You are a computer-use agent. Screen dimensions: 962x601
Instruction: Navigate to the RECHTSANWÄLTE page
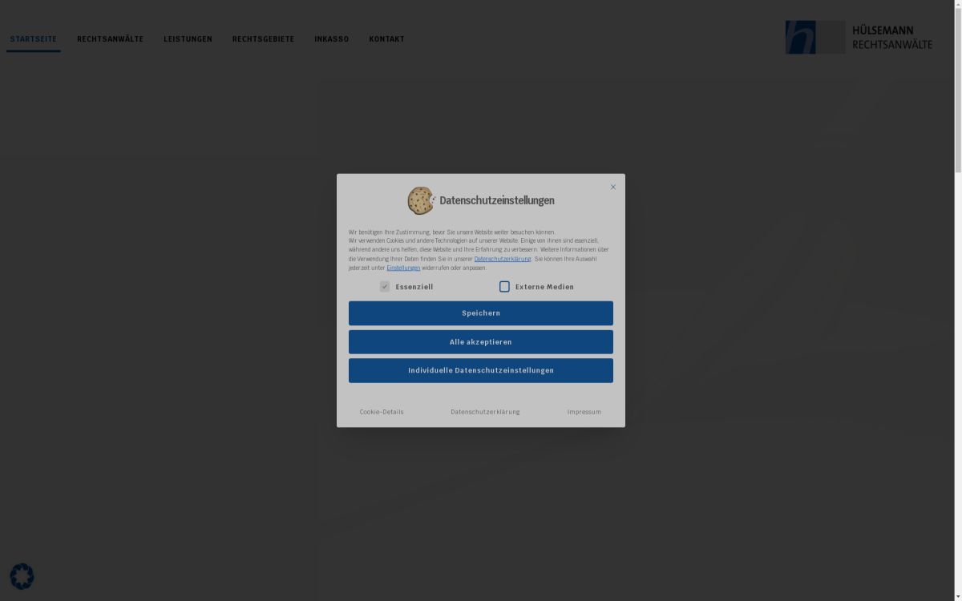click(110, 38)
